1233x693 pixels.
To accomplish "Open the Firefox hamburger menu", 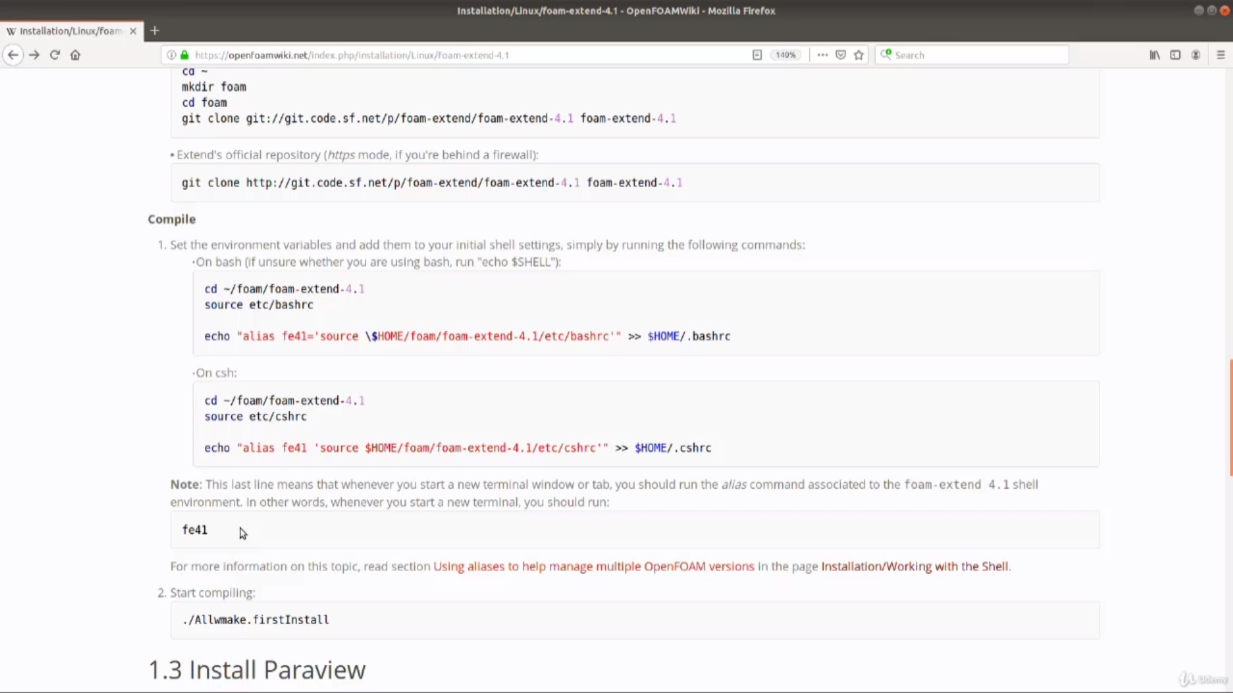I will (1221, 55).
